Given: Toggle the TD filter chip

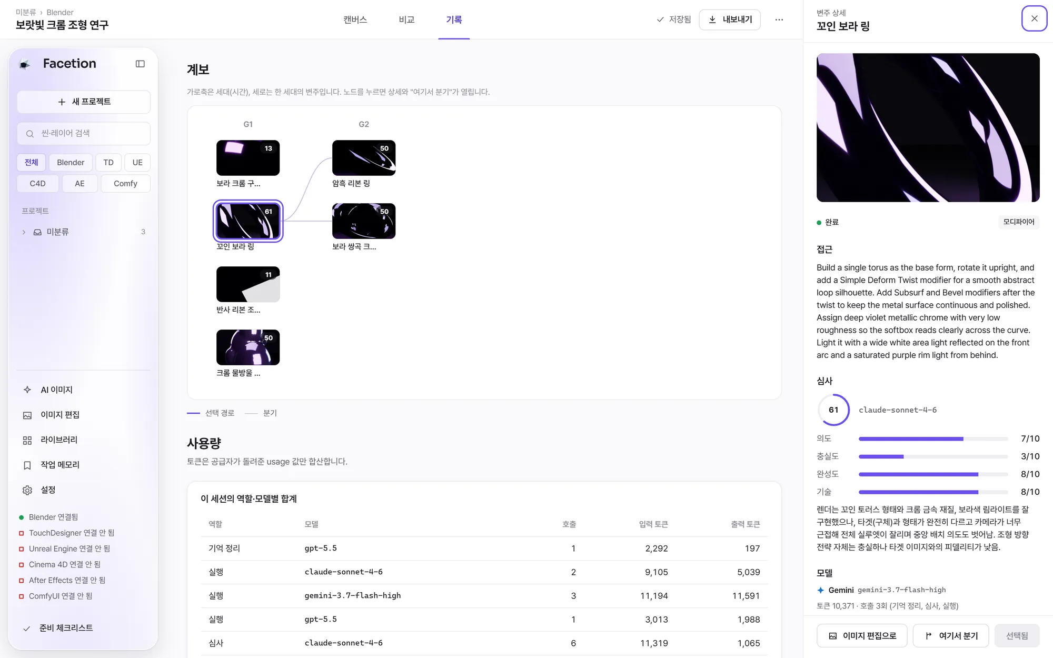Looking at the screenshot, I should coord(108,162).
